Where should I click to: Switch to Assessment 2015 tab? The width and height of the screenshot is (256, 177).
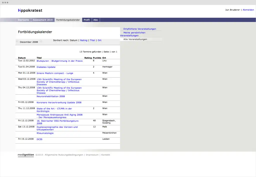point(43,20)
